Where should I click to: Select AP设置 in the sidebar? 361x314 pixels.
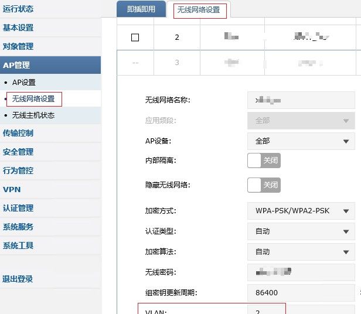pos(50,82)
